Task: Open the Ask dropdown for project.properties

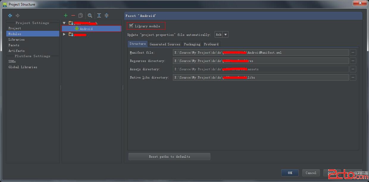Action: (x=221, y=34)
